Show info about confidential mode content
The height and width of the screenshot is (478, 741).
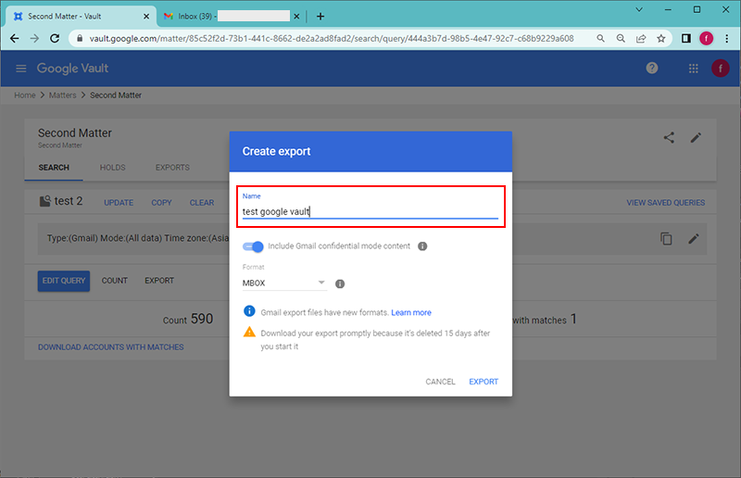tap(422, 246)
